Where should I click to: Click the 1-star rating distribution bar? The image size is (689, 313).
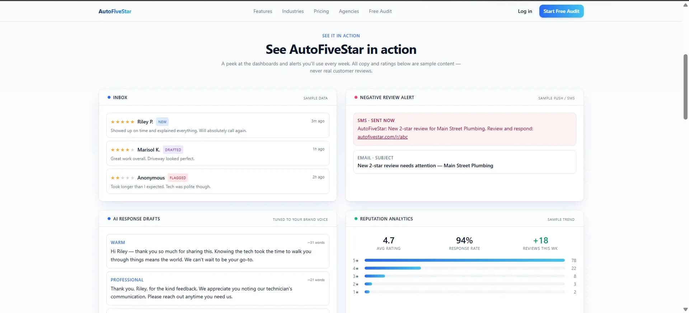(x=465, y=292)
